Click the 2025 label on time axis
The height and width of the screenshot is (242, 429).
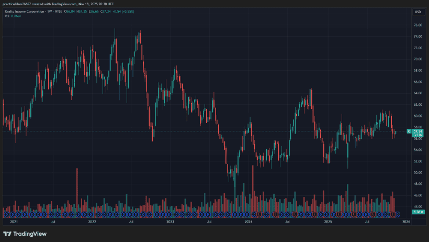click(x=328, y=222)
